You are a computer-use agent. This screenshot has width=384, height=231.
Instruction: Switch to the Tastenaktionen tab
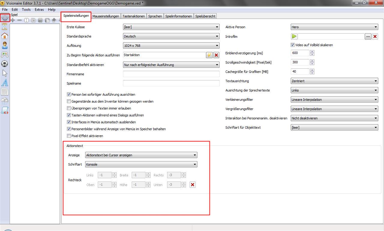tap(133, 16)
